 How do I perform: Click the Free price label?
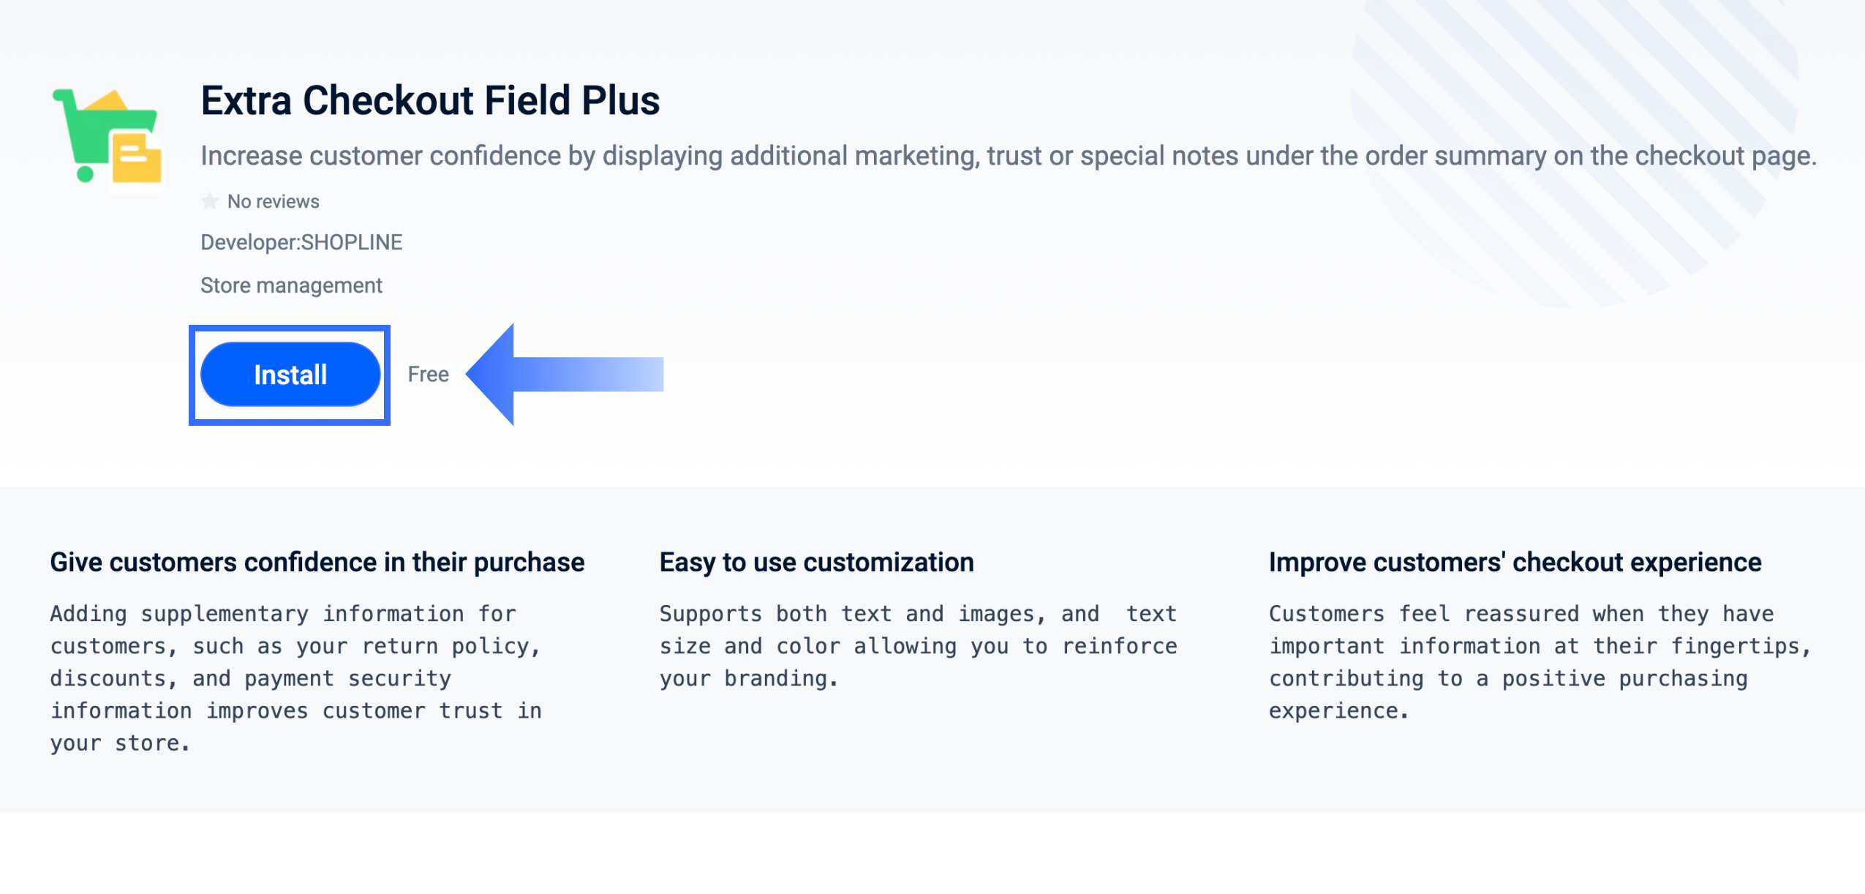[x=428, y=374]
